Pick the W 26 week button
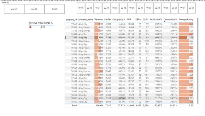 140,8
